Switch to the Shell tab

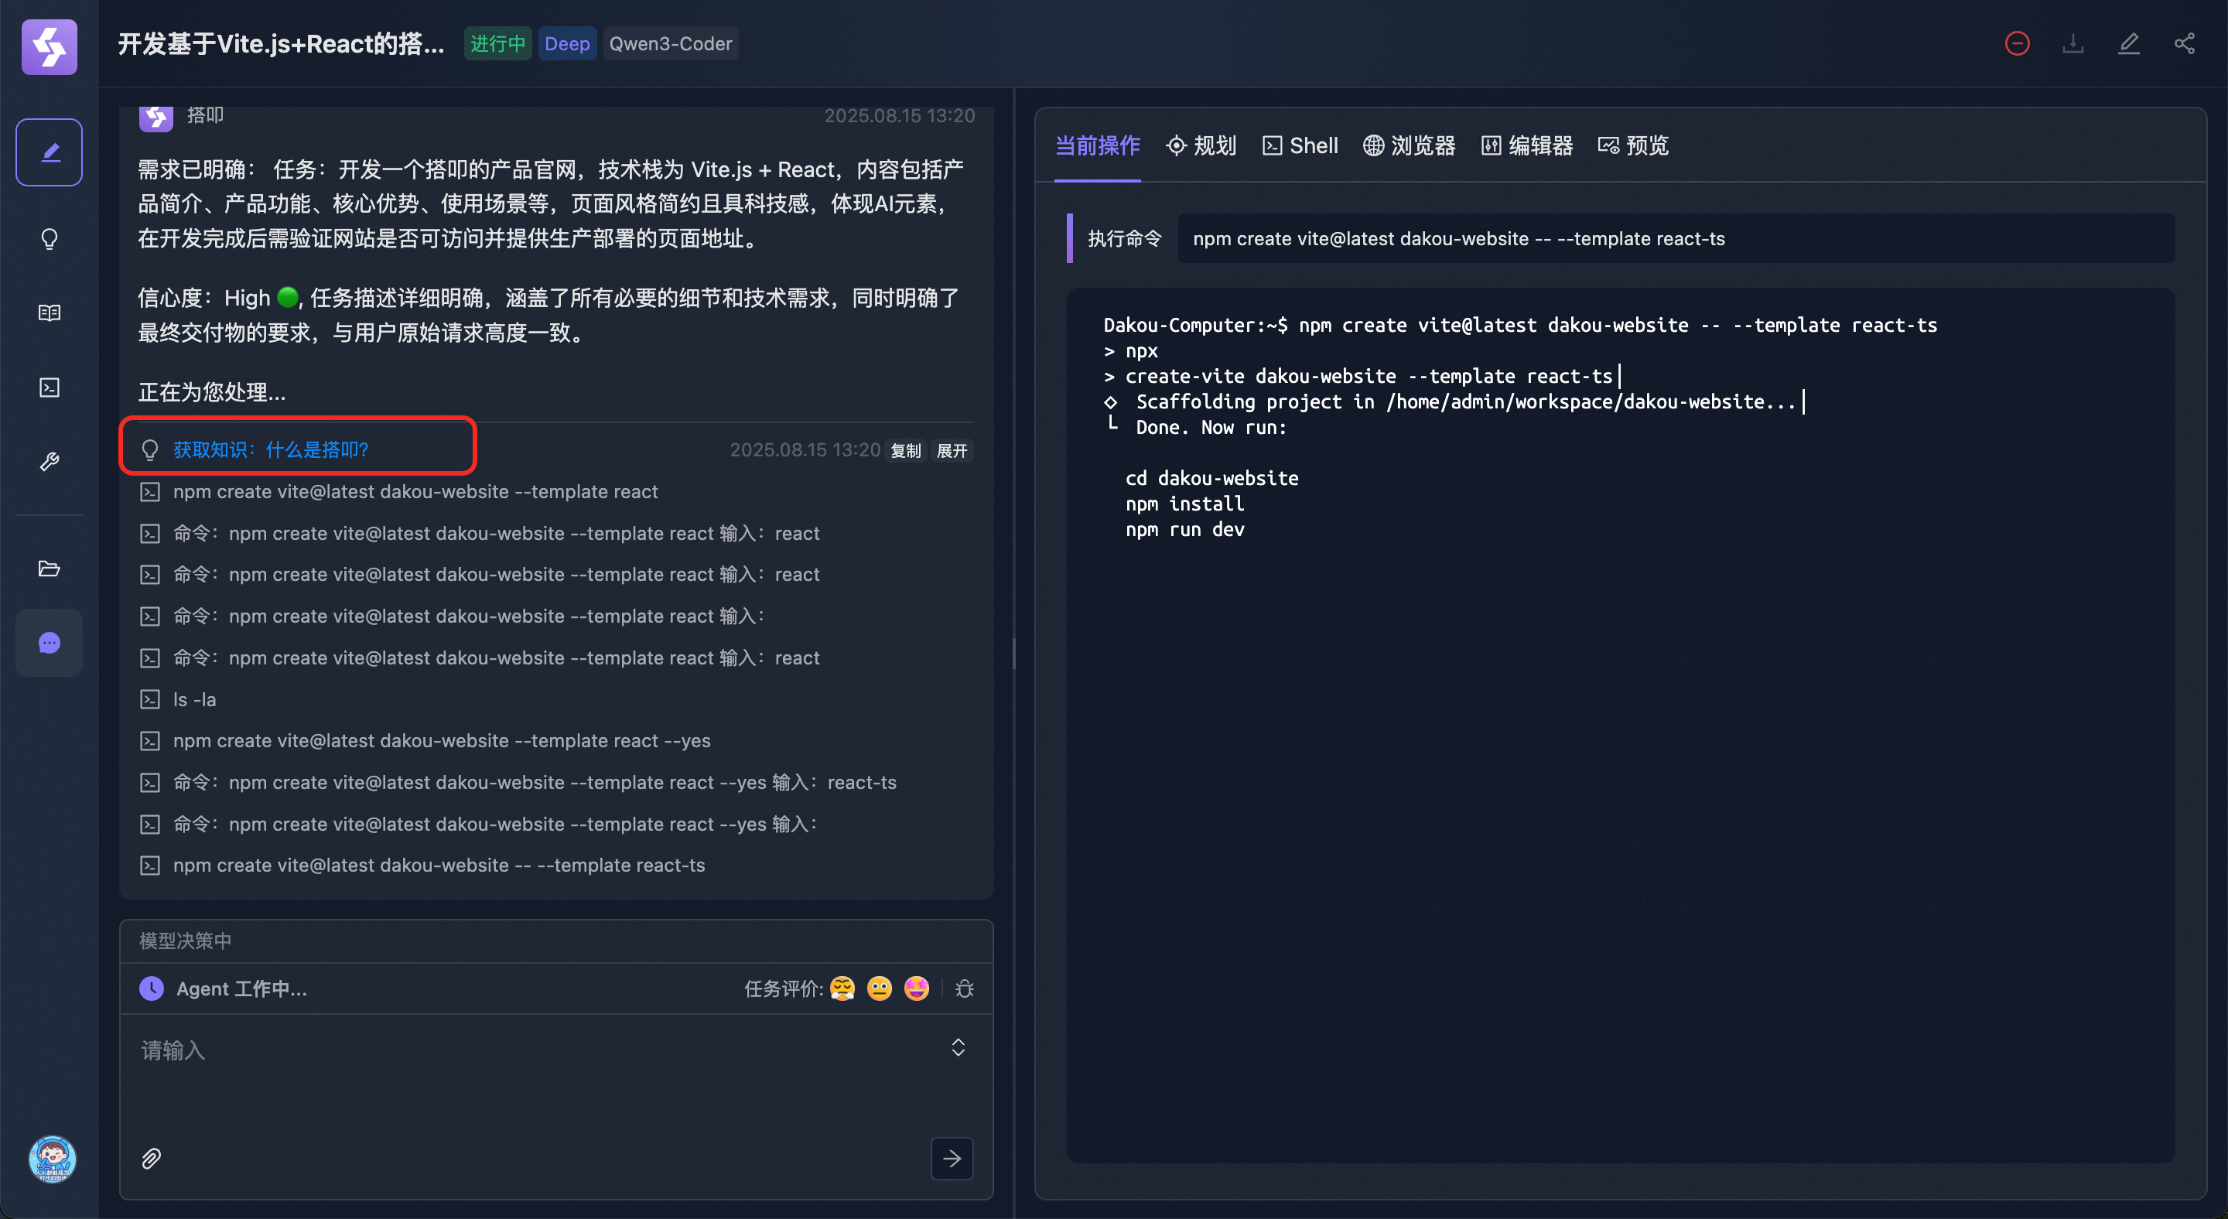[1300, 145]
